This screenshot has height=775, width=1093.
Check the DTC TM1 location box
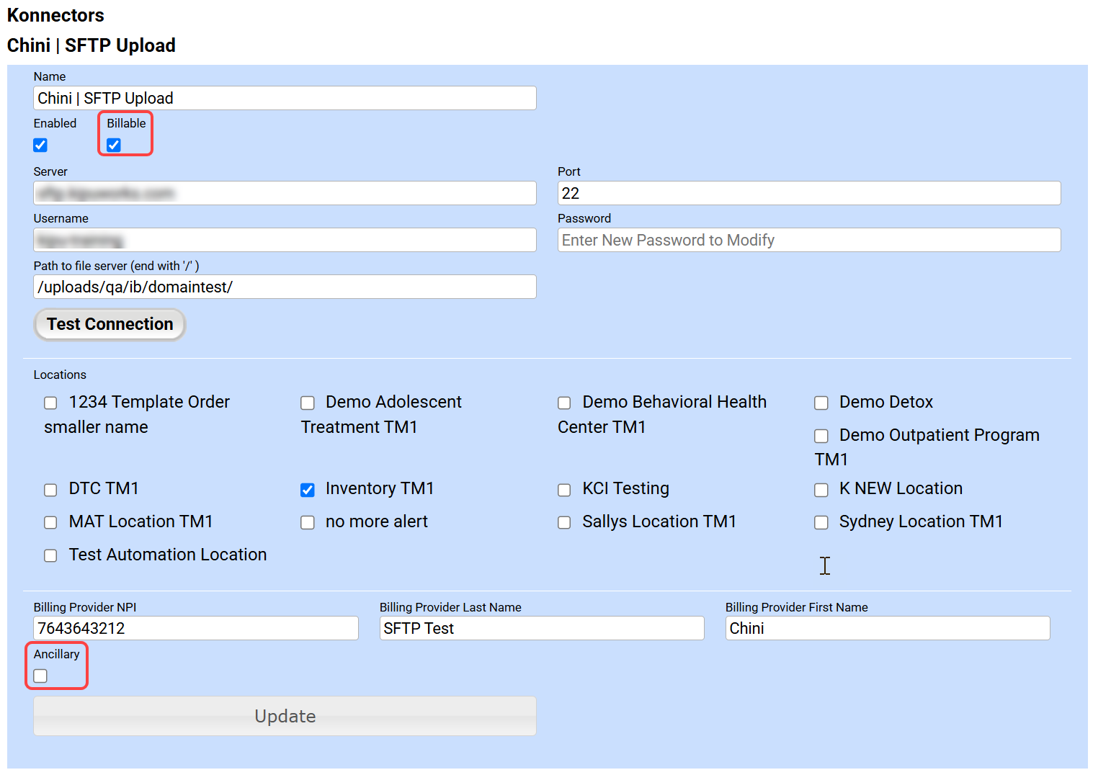point(50,490)
